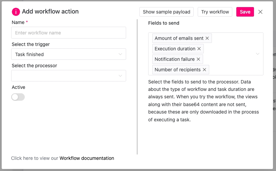Image resolution: width=276 pixels, height=171 pixels.
Task: Click the pink info icon beside the title
Action: [x=16, y=12]
